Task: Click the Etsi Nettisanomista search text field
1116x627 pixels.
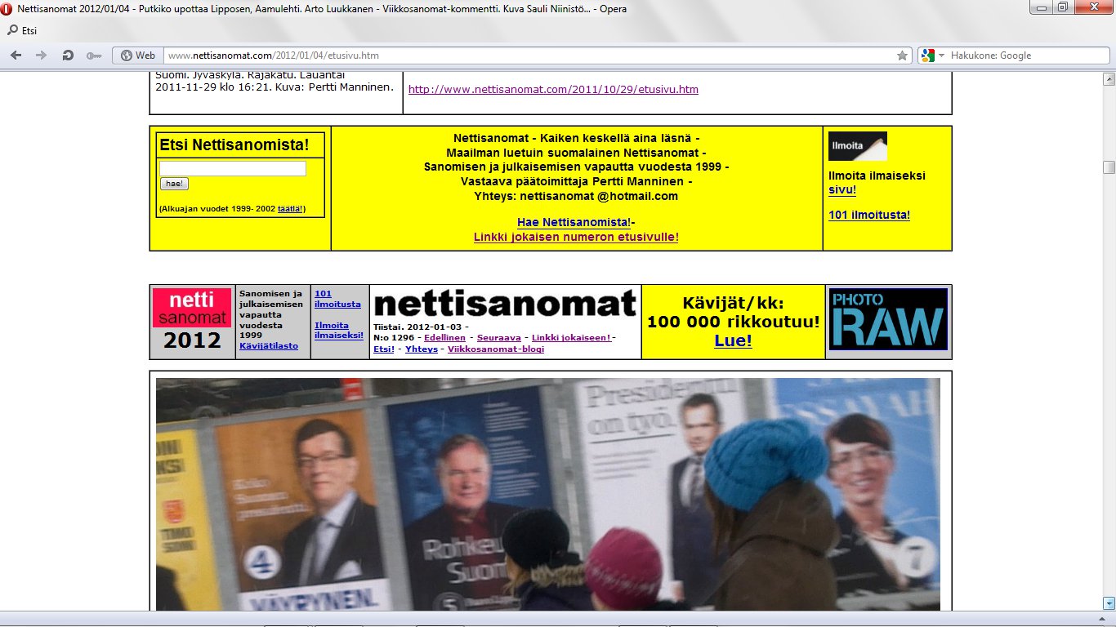Action: click(x=232, y=168)
